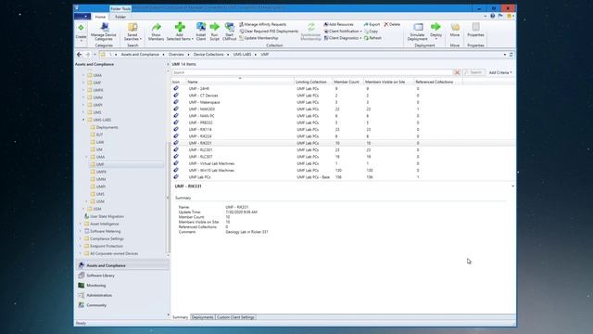Click the Refresh ribbon button
Viewport: 593px width, 334px height.
372,38
